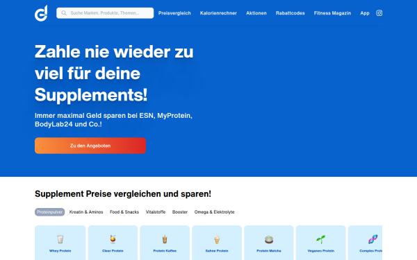The image size is (417, 260).
Task: Open the Sahne Protein label link
Action: tap(217, 251)
